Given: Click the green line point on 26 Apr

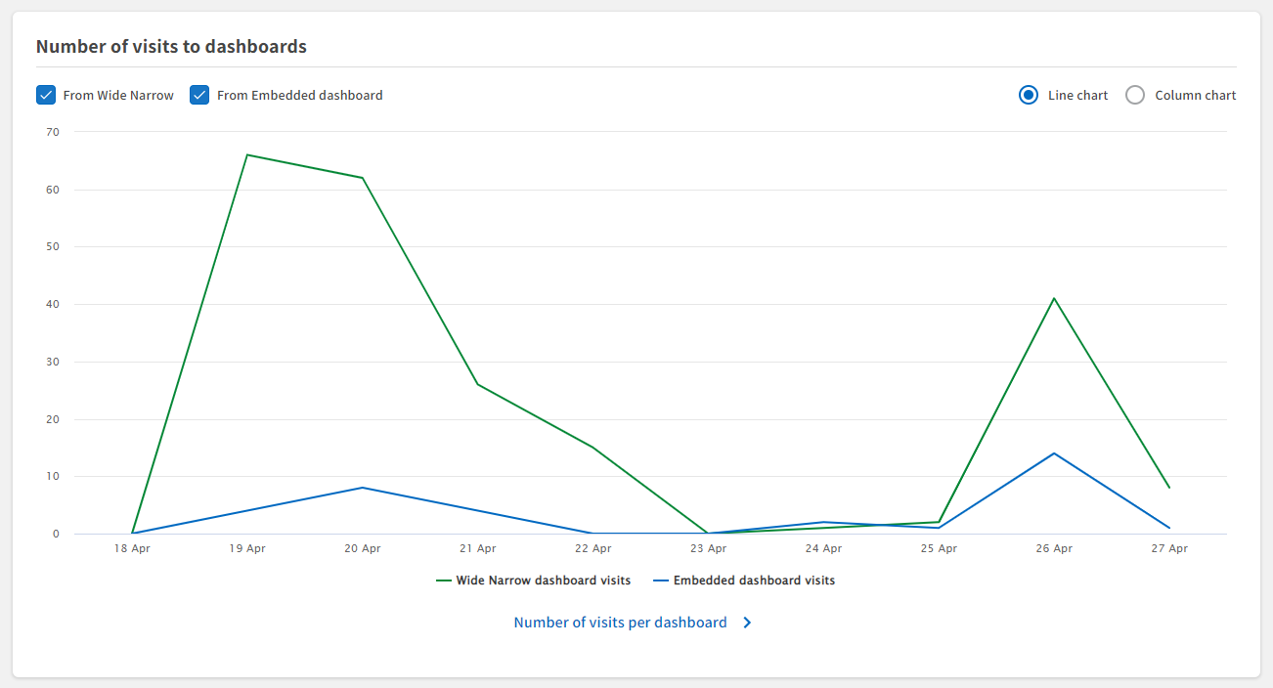Looking at the screenshot, I should 1054,298.
